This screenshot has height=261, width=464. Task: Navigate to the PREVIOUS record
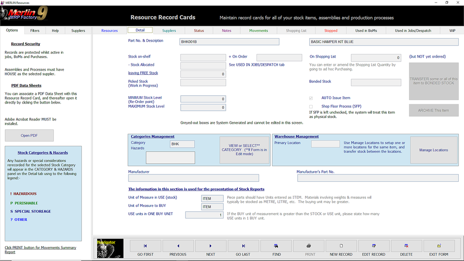pos(178,246)
